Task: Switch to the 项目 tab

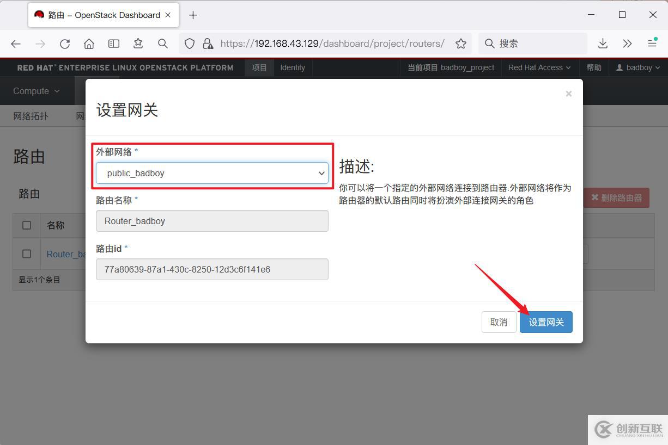Action: [x=259, y=67]
